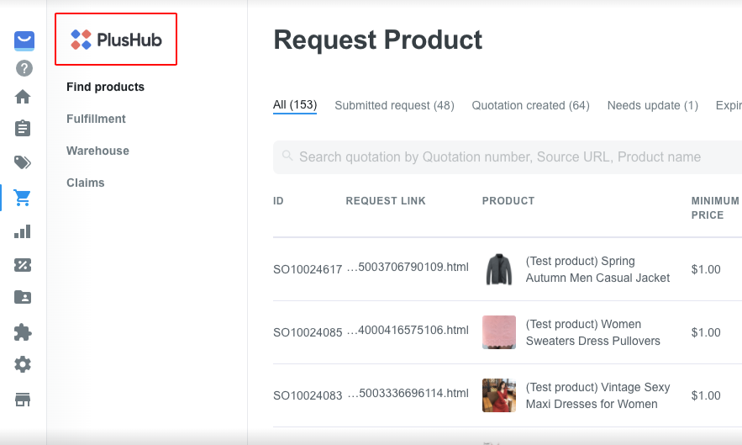The height and width of the screenshot is (445, 742).
Task: Go to Home via the house icon
Action: pyautogui.click(x=23, y=97)
